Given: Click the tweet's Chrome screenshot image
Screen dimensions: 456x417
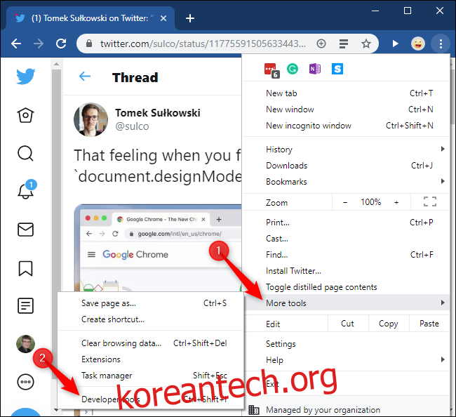Looking at the screenshot, I should 158,248.
